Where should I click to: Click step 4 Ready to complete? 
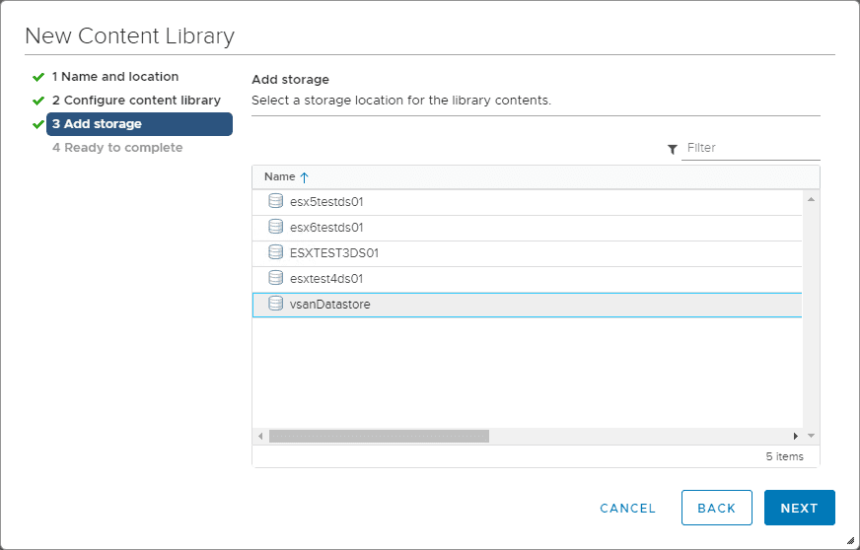pos(117,148)
